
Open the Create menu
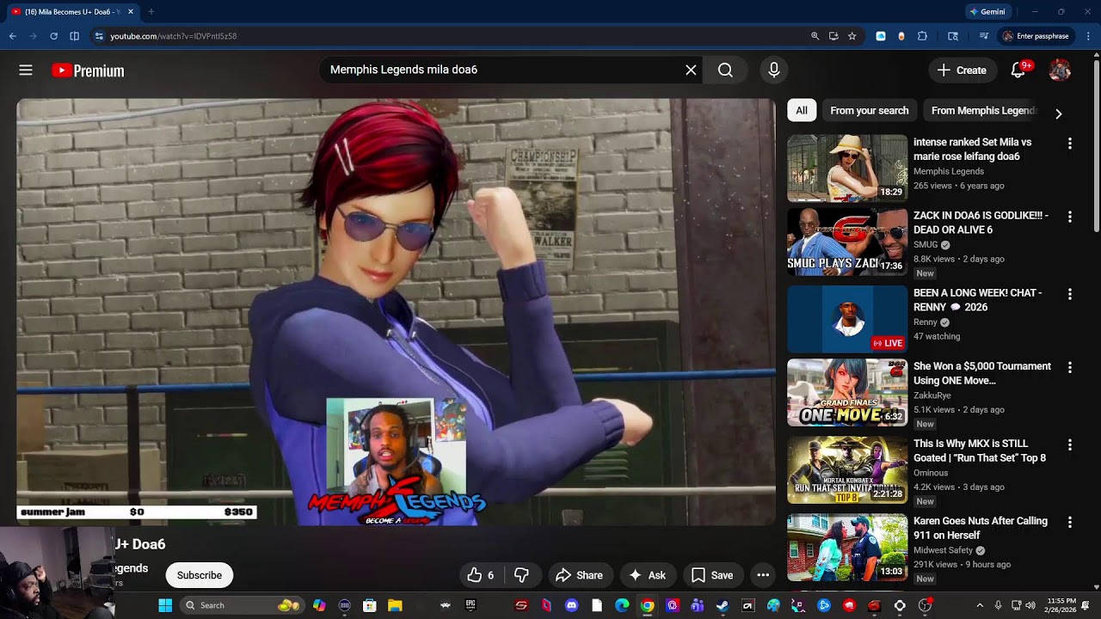[963, 70]
